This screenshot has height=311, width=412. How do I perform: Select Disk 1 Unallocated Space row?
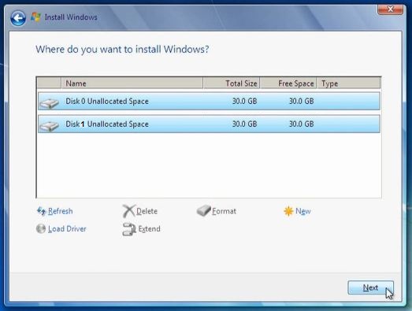click(x=209, y=124)
